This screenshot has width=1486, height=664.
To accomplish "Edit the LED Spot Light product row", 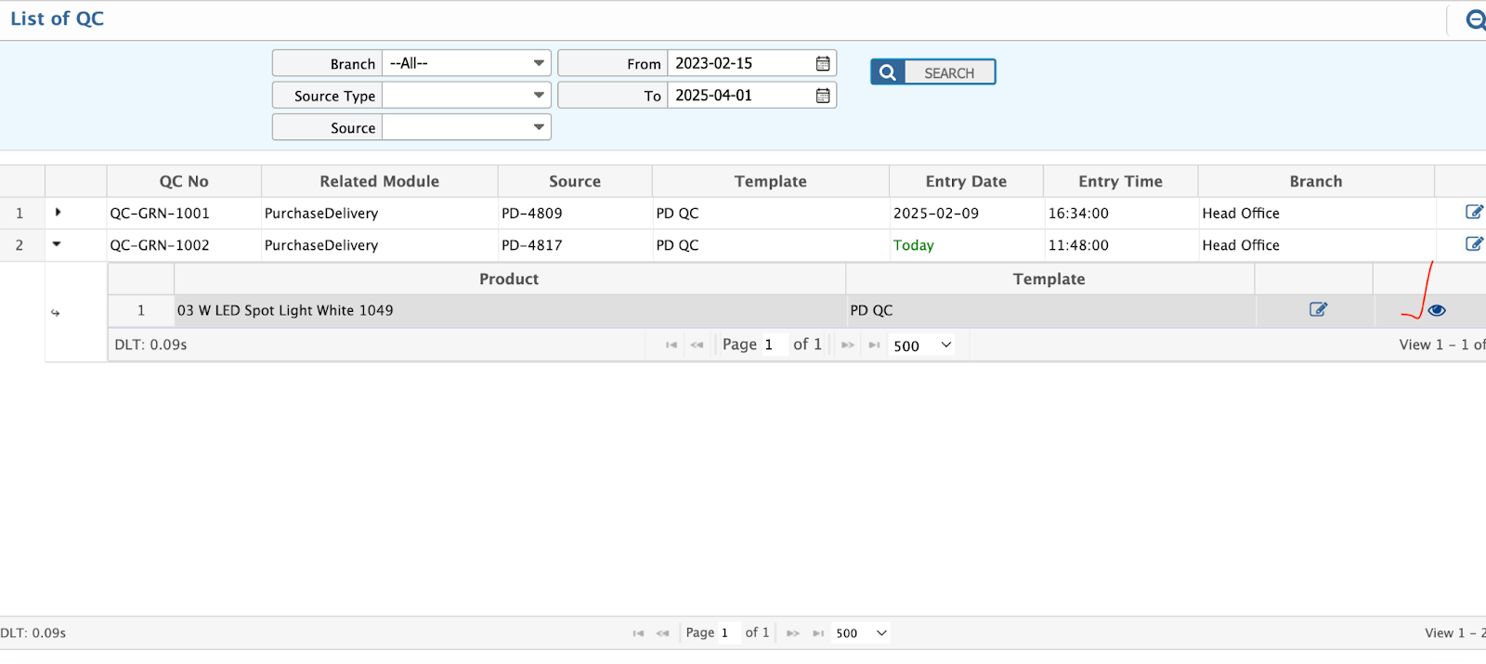I will 1318,310.
